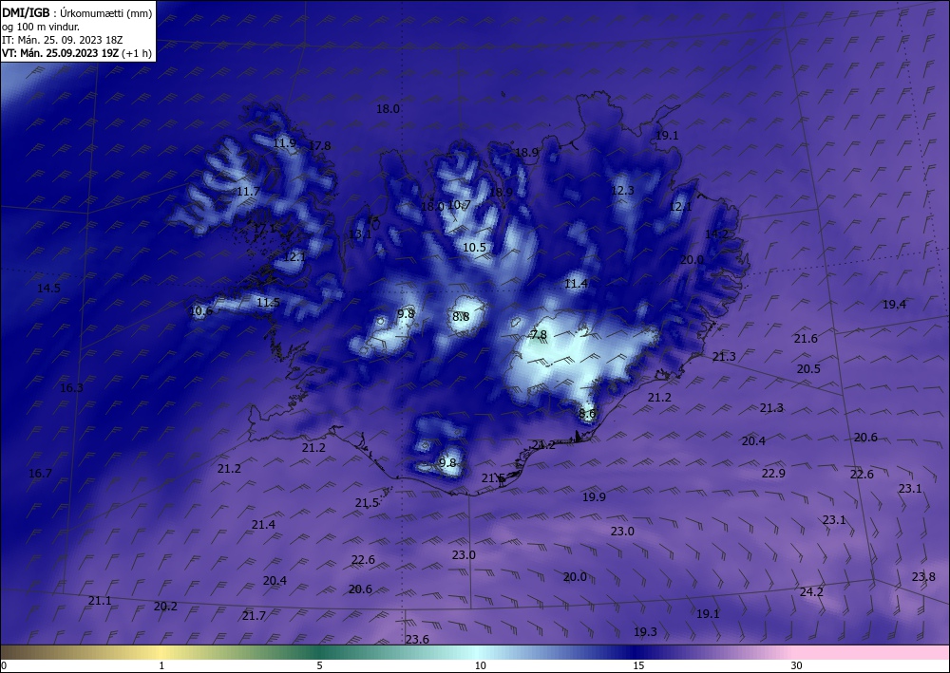The width and height of the screenshot is (950, 673).
Task: Click the 19.9 value label
Action: pos(594,496)
